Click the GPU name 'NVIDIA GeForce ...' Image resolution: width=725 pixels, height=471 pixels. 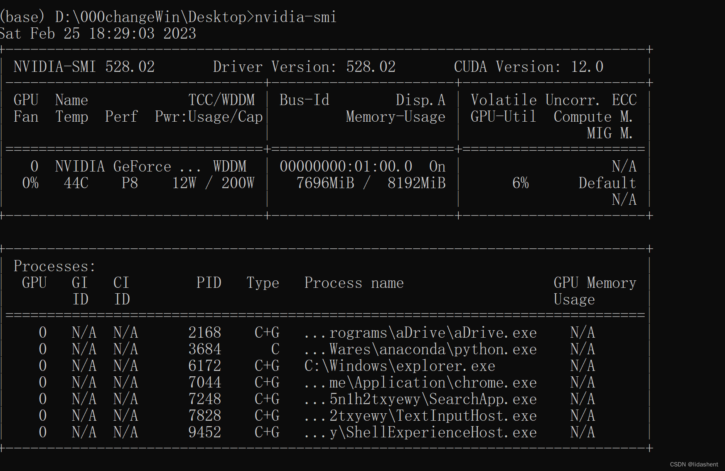point(128,167)
